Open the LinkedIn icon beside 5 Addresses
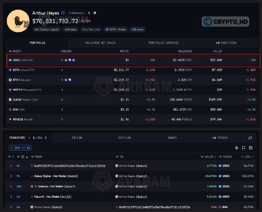The height and width of the screenshot is (212, 262). (x=95, y=13)
